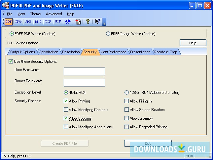This screenshot has height=160, width=213.
Task: Toggle Allow Copying checkbox
Action: tap(66, 118)
